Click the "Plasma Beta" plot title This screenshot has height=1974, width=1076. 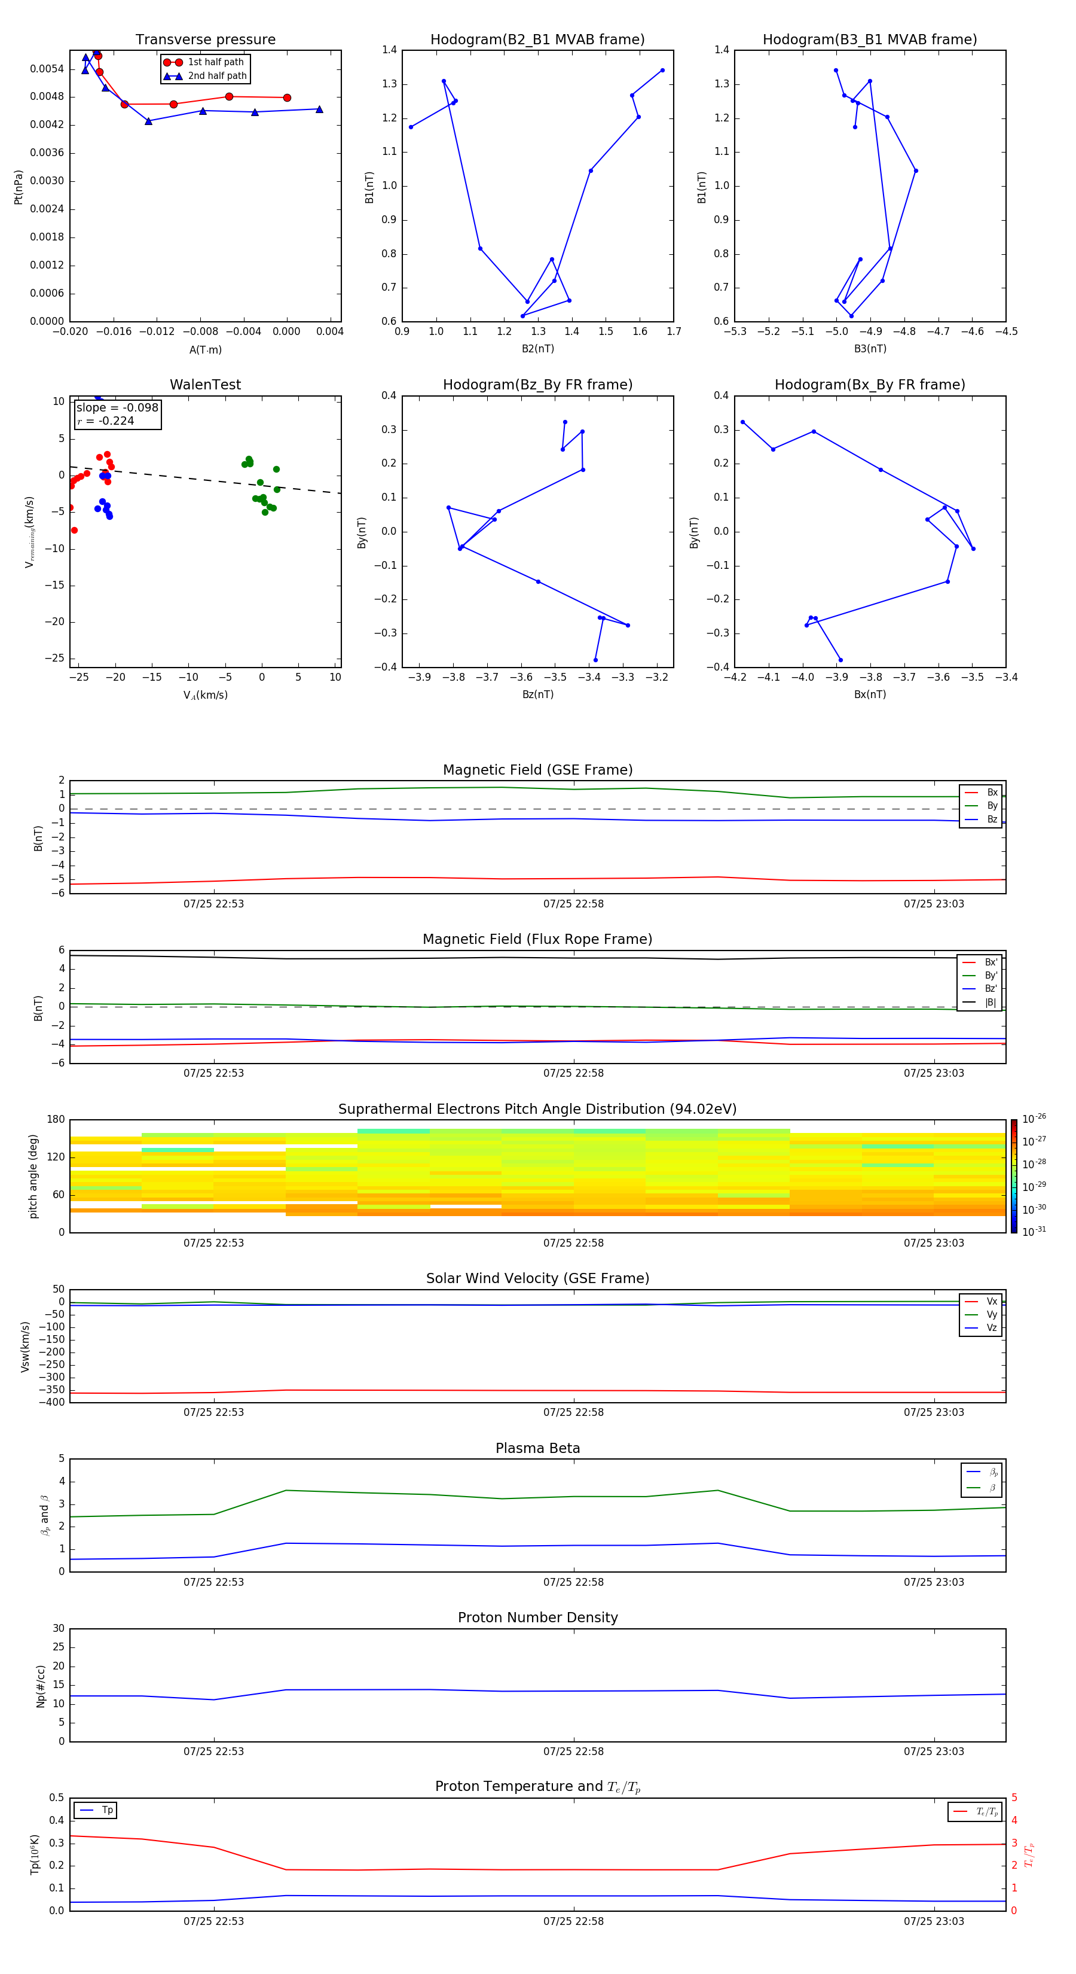click(537, 1449)
